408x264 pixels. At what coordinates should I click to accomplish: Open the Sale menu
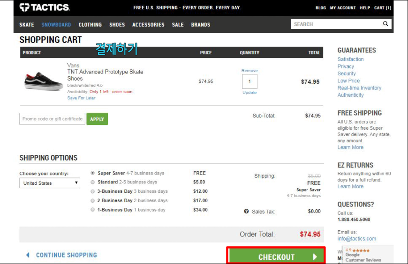[x=178, y=25]
